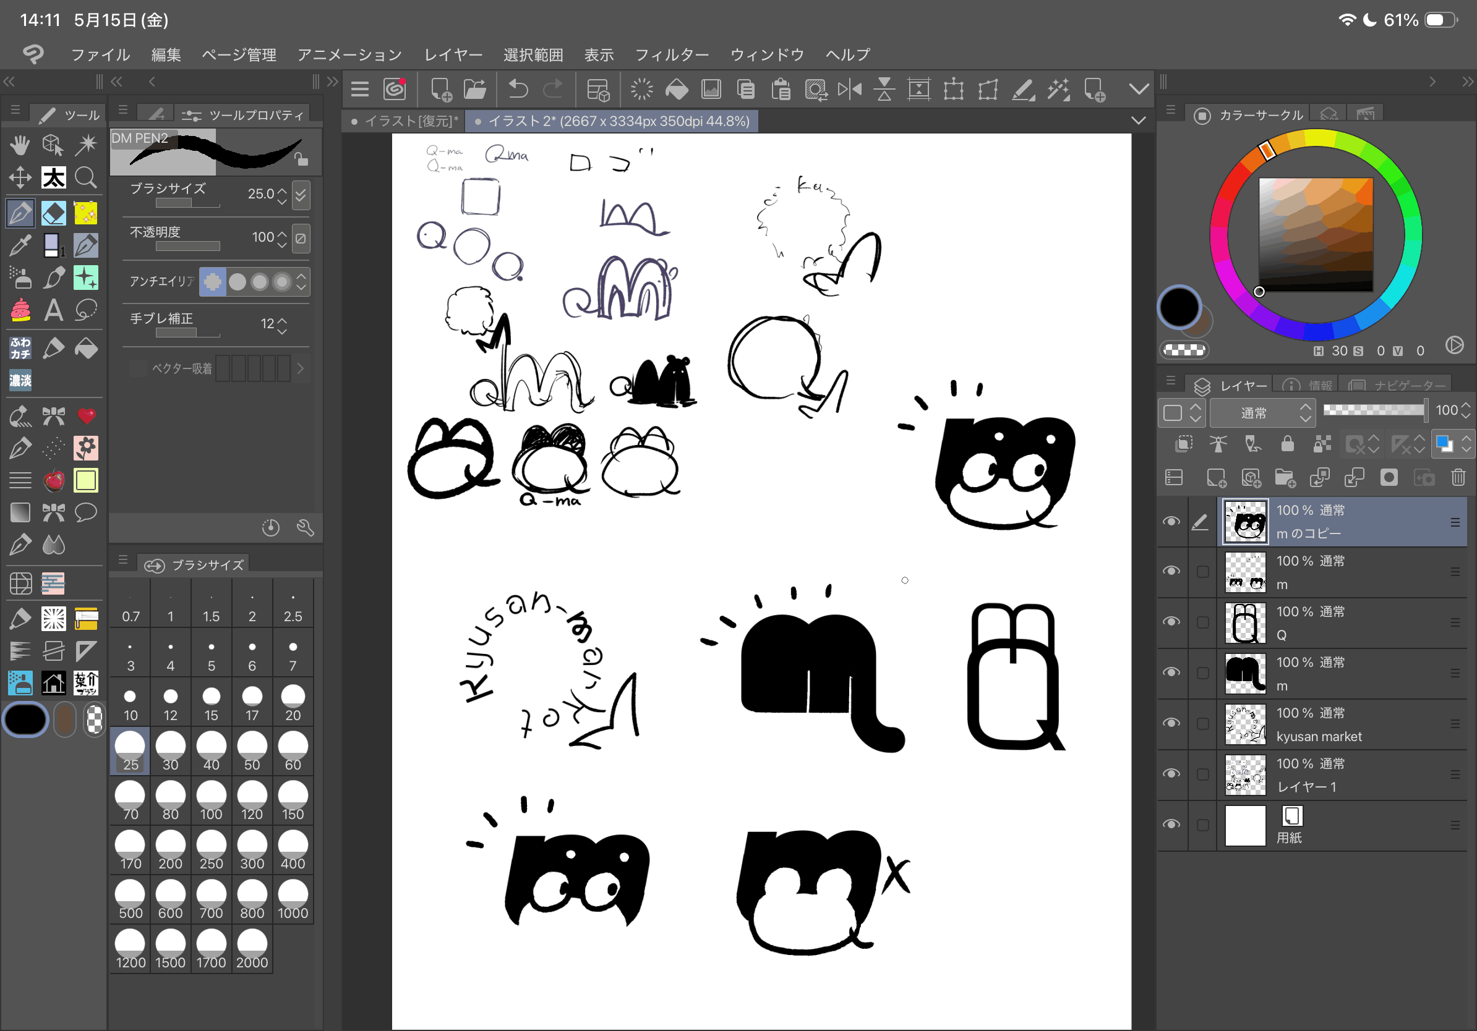
Task: Click the Fill bucket icon in command bar
Action: tap(676, 89)
